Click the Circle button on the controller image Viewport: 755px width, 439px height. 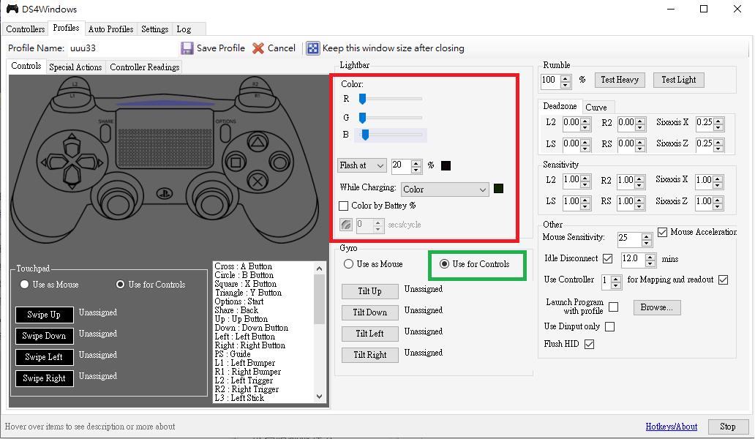[279, 162]
